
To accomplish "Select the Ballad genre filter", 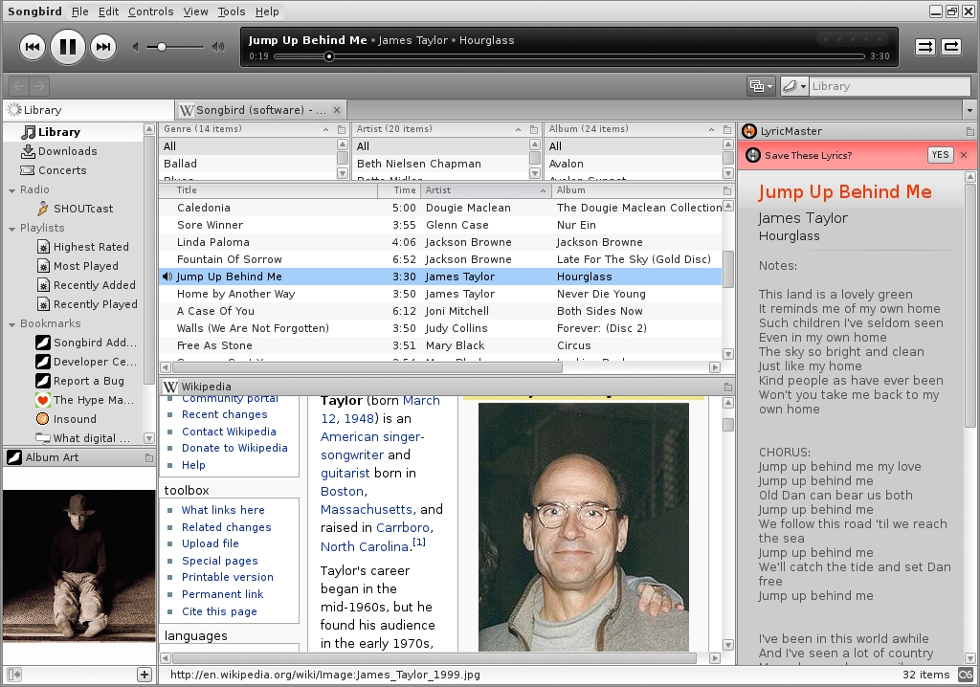I will pos(248,164).
